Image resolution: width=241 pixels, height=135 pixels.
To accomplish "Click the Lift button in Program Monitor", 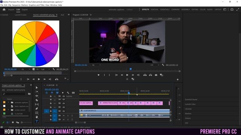I will pyautogui.click(x=145, y=75).
